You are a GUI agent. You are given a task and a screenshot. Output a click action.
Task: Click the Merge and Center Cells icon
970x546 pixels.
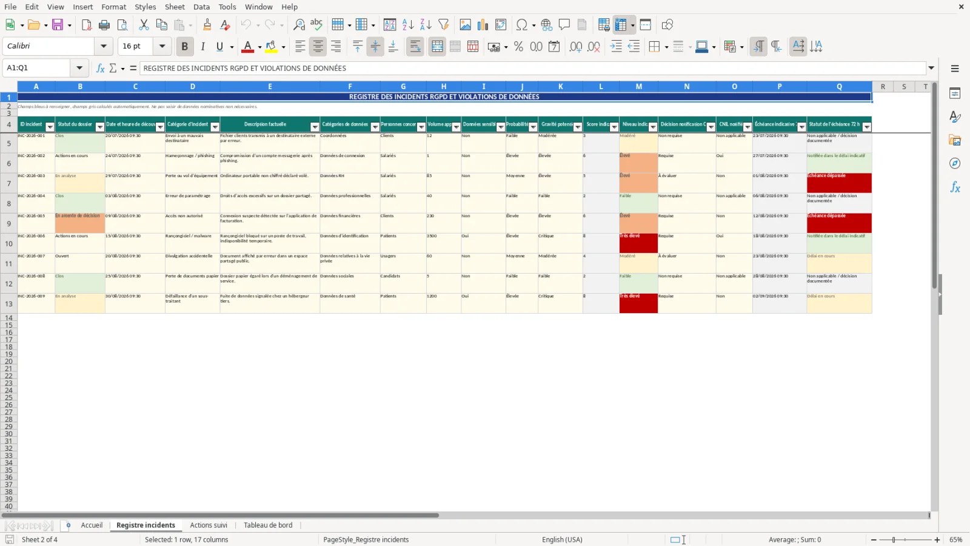pyautogui.click(x=437, y=47)
